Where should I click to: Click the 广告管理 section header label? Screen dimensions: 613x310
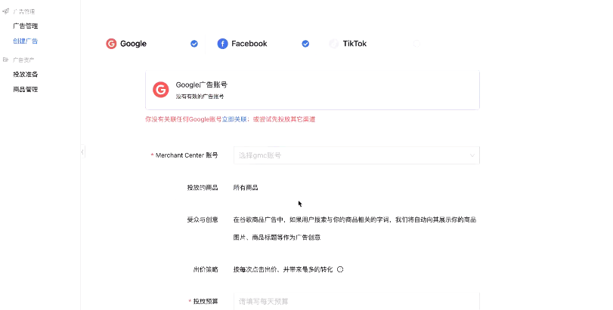pos(24,11)
